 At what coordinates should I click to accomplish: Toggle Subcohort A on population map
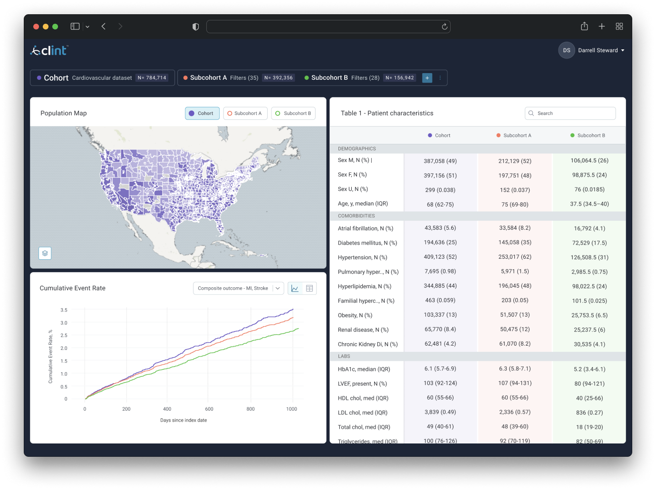(x=245, y=113)
